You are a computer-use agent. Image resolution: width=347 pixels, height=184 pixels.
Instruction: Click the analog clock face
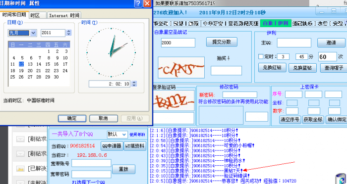(x=111, y=52)
